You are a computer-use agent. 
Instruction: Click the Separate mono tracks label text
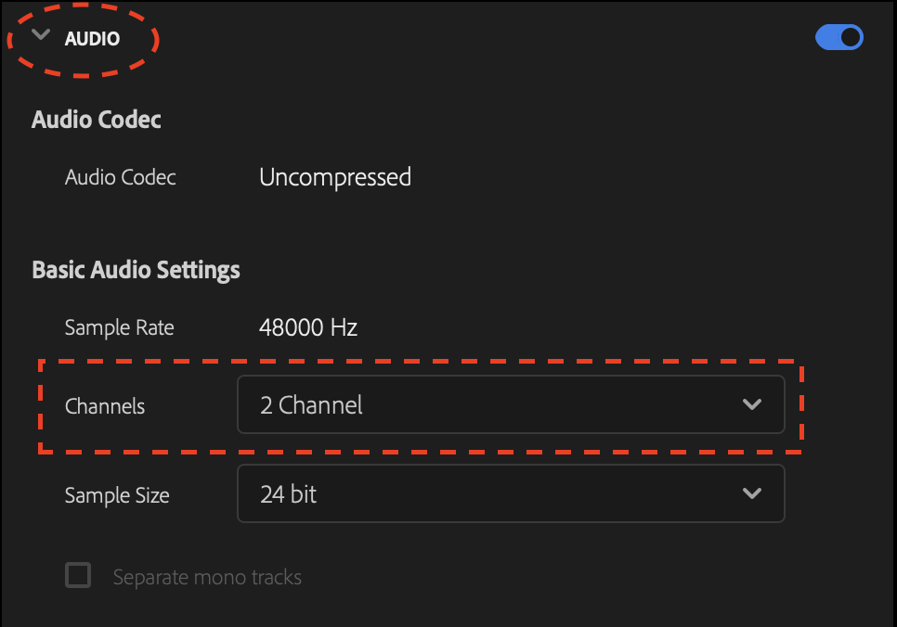[207, 576]
